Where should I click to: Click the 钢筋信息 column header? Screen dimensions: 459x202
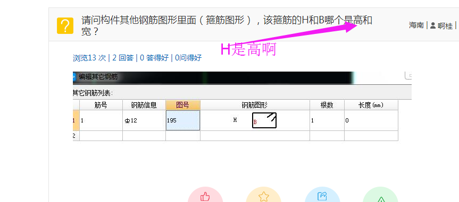144,105
